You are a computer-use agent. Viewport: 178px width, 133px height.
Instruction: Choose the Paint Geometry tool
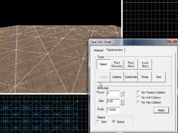point(117,64)
